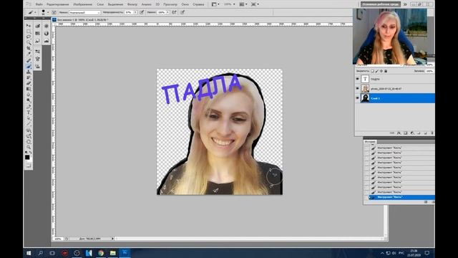Open the flow slider arrow
This screenshot has width=458, height=258.
[167, 13]
